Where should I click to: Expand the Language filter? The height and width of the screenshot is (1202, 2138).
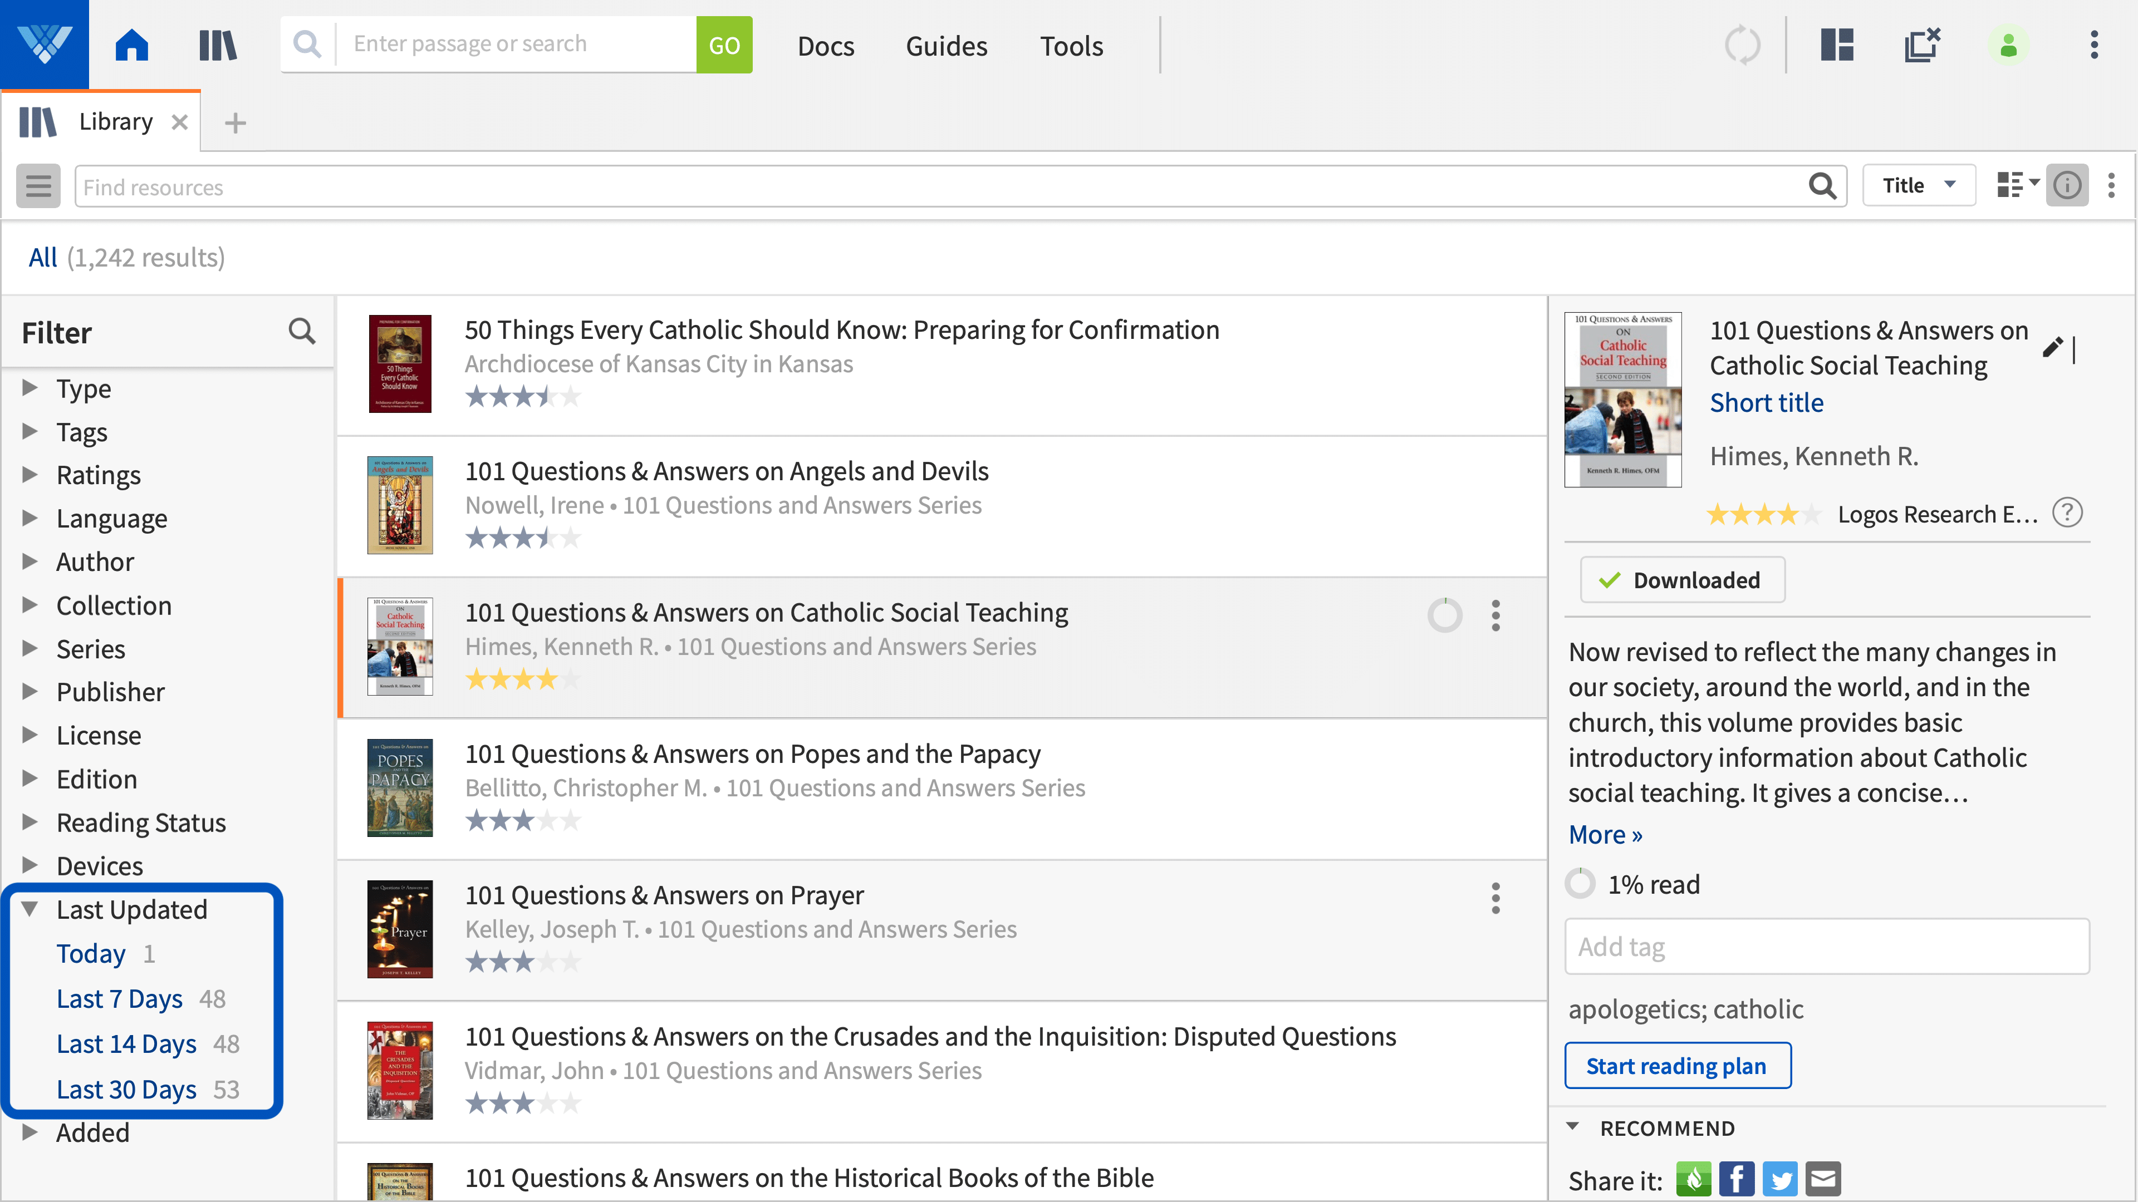coord(30,518)
